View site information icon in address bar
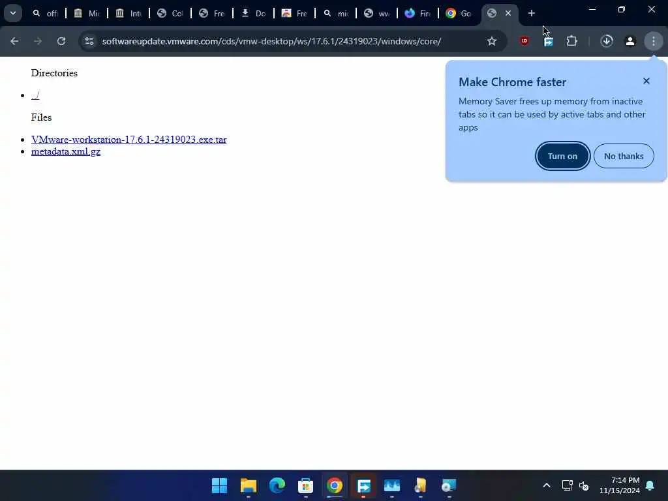668x501 pixels. pos(89,41)
